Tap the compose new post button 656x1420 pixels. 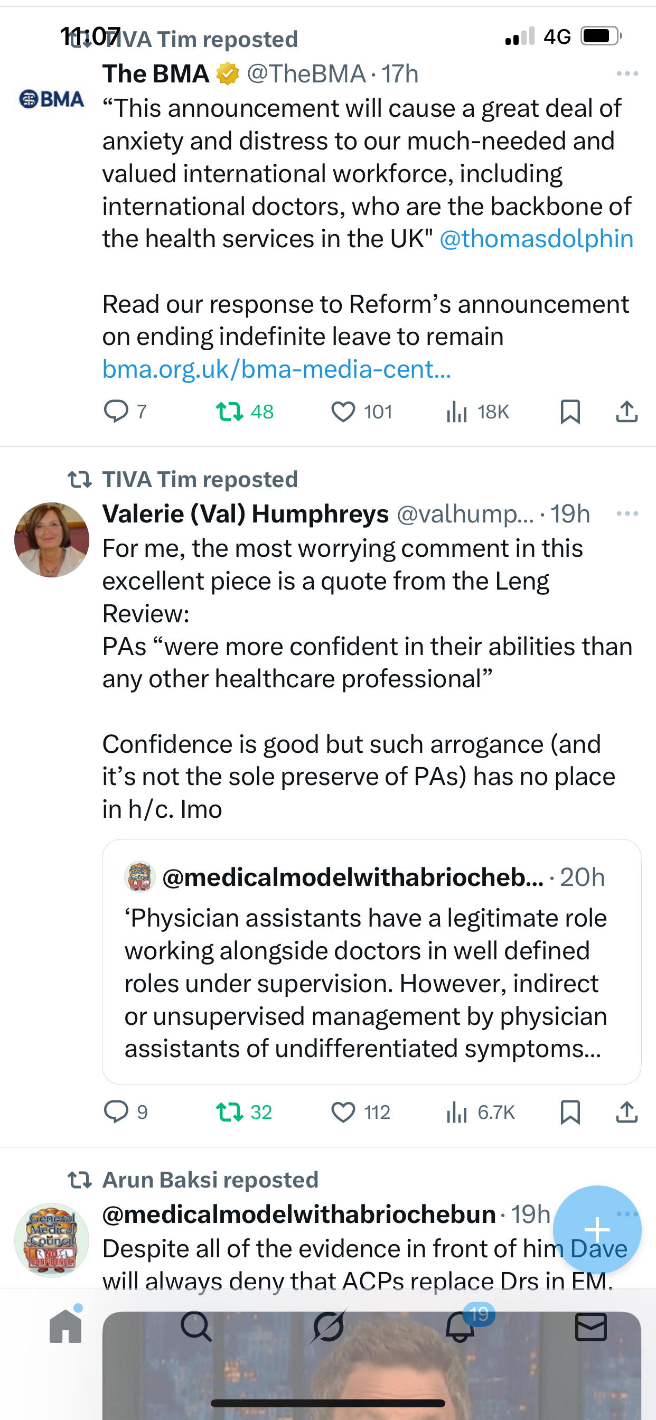(597, 1230)
